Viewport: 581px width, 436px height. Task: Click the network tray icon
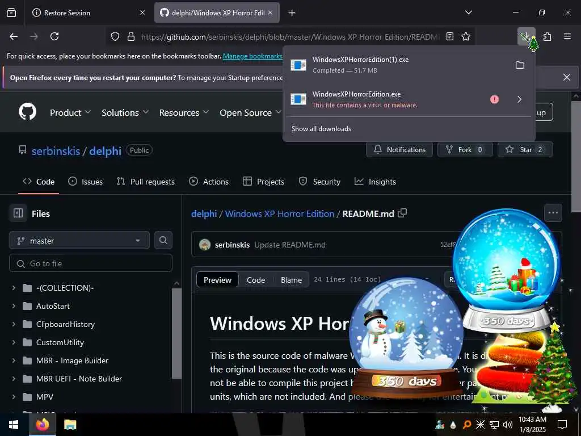coord(494,425)
